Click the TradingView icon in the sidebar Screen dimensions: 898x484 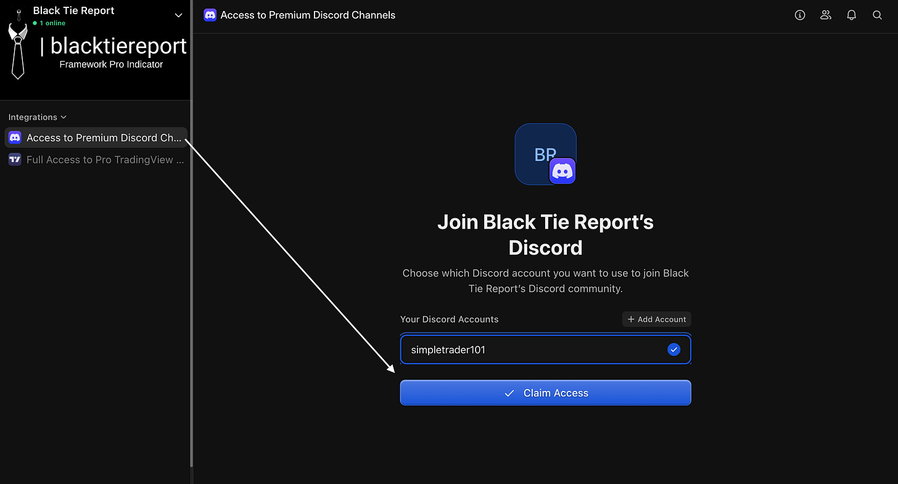(15, 160)
